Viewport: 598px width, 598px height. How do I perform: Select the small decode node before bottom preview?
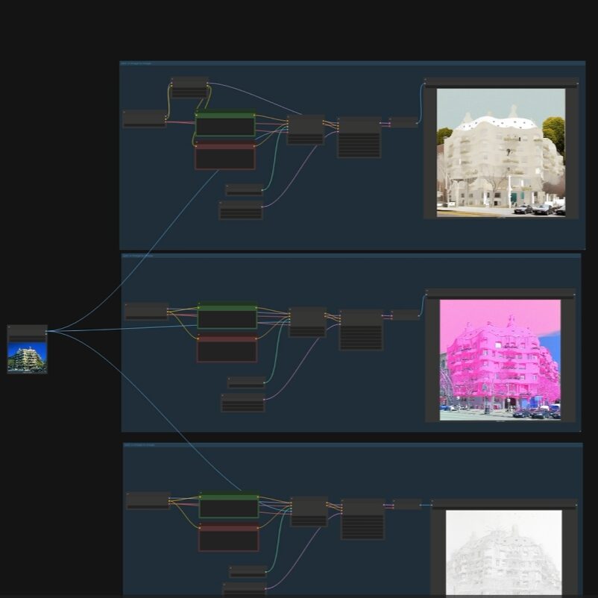click(x=407, y=504)
